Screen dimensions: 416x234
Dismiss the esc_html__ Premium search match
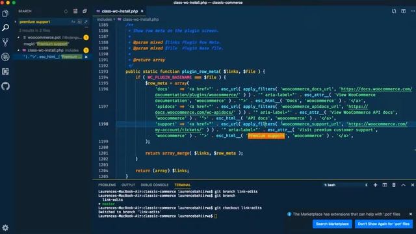coord(86,57)
